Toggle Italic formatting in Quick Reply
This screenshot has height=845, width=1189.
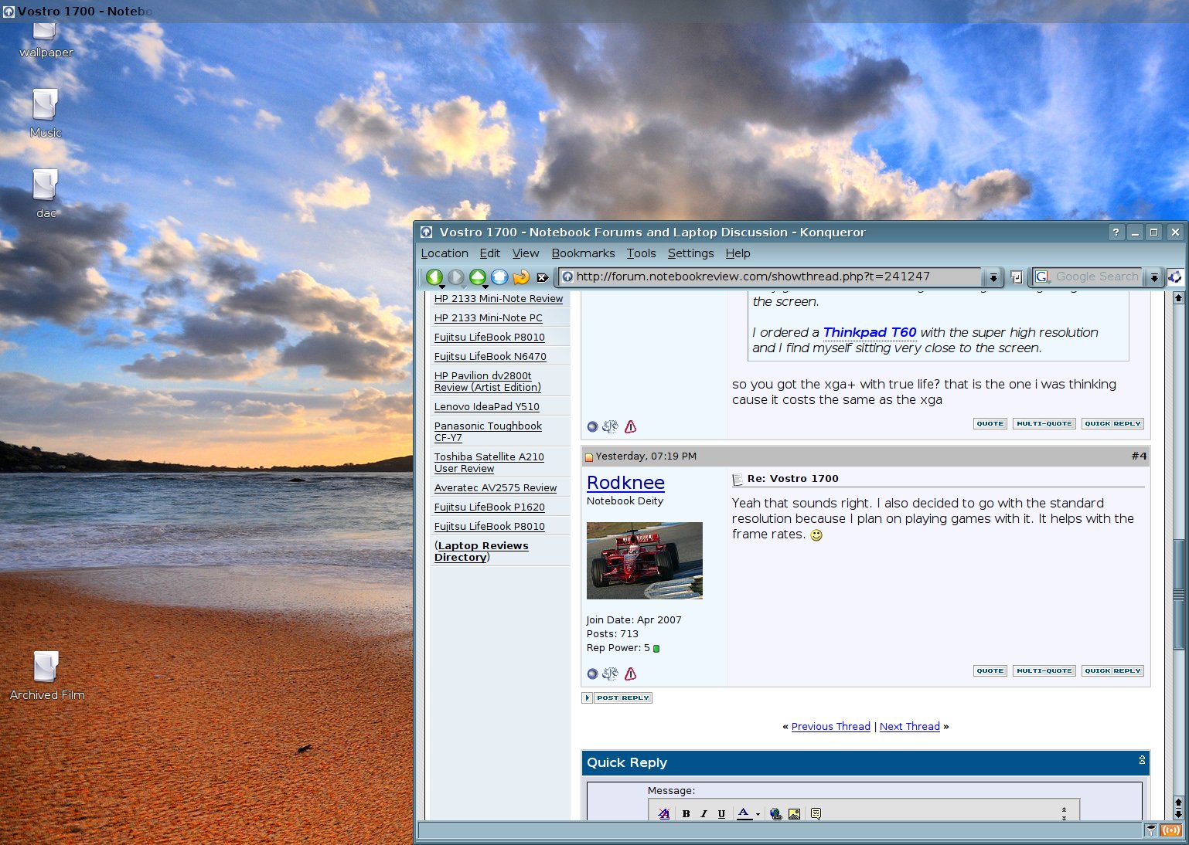pyautogui.click(x=704, y=813)
